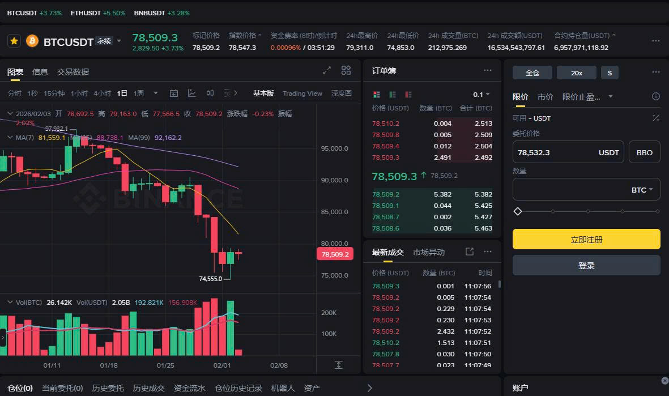Click the yellow 立即注册 button
Screen dimensions: 669x396
coord(586,240)
